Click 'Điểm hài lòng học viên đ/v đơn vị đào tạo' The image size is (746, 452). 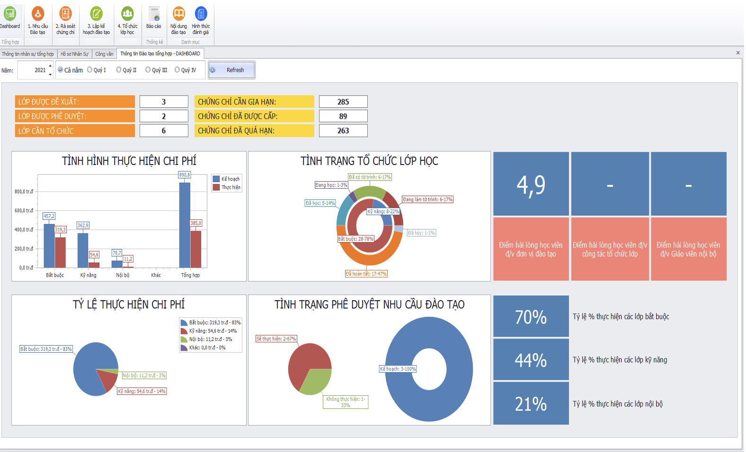tap(531, 249)
